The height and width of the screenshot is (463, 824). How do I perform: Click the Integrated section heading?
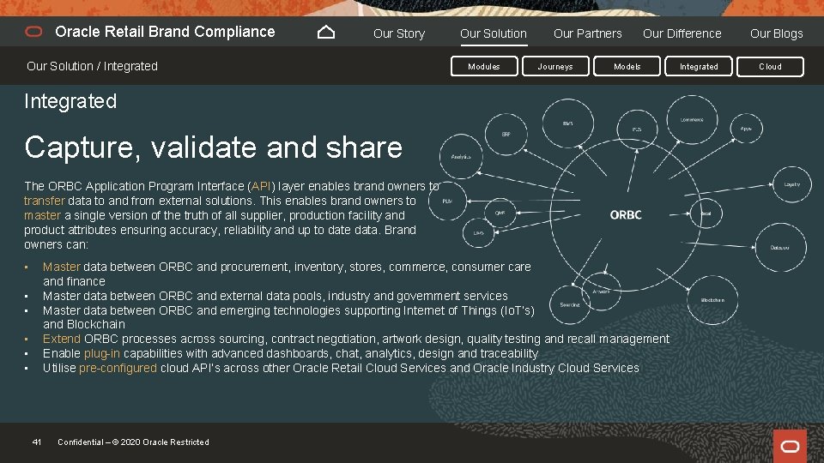tap(70, 101)
